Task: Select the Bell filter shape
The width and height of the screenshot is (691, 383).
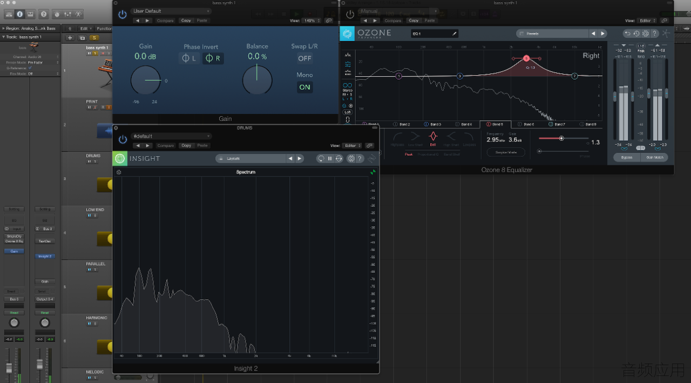Action: pos(433,138)
